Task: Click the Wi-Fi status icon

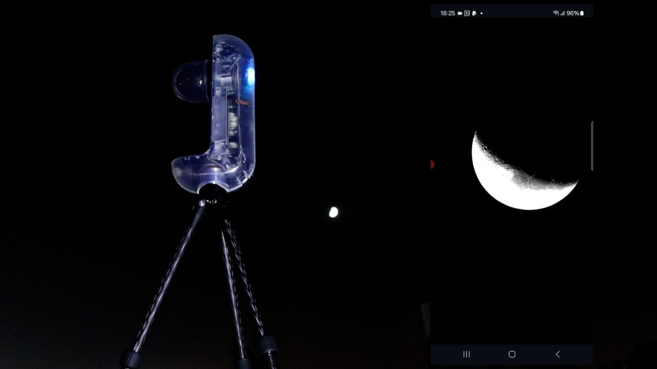Action: (x=556, y=13)
